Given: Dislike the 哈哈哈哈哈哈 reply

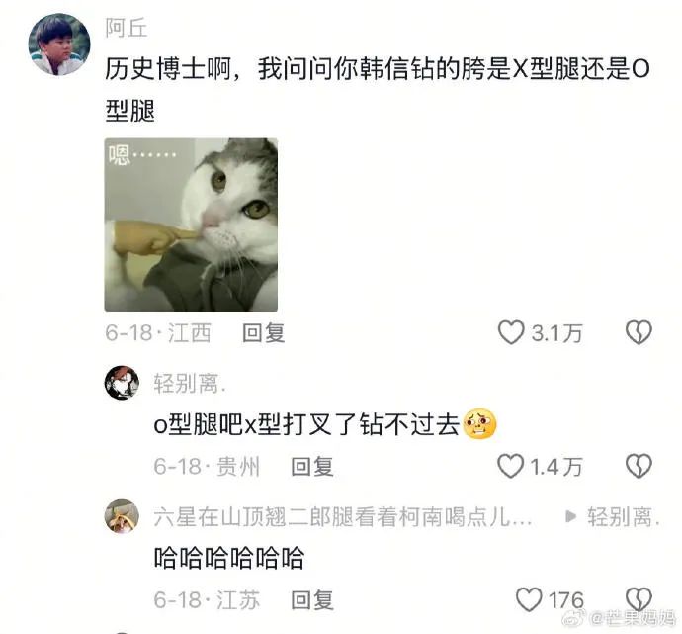Looking at the screenshot, I should tap(639, 599).
